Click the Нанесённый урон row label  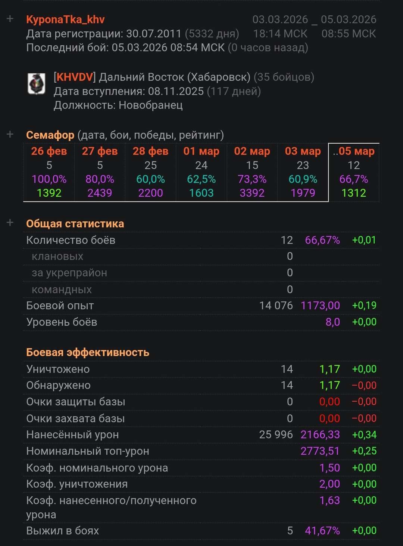[72, 435]
